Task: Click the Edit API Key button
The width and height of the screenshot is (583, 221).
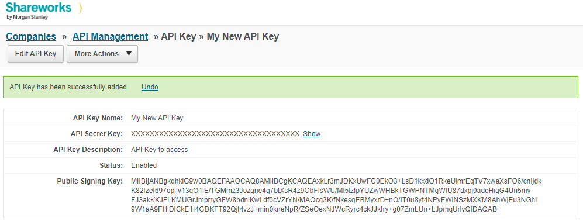Action: click(36, 54)
